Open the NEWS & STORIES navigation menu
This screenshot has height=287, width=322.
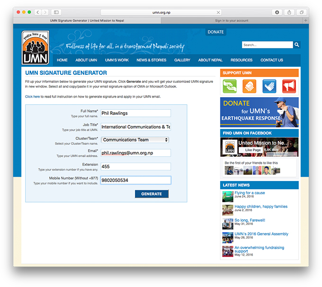[x=152, y=60]
